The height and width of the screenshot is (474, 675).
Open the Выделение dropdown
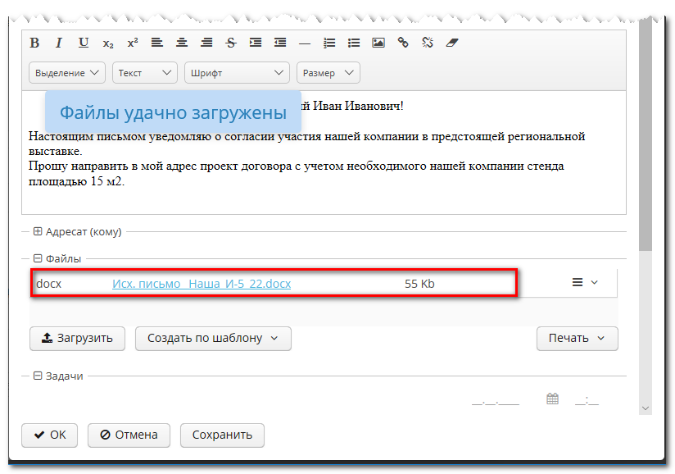(67, 73)
